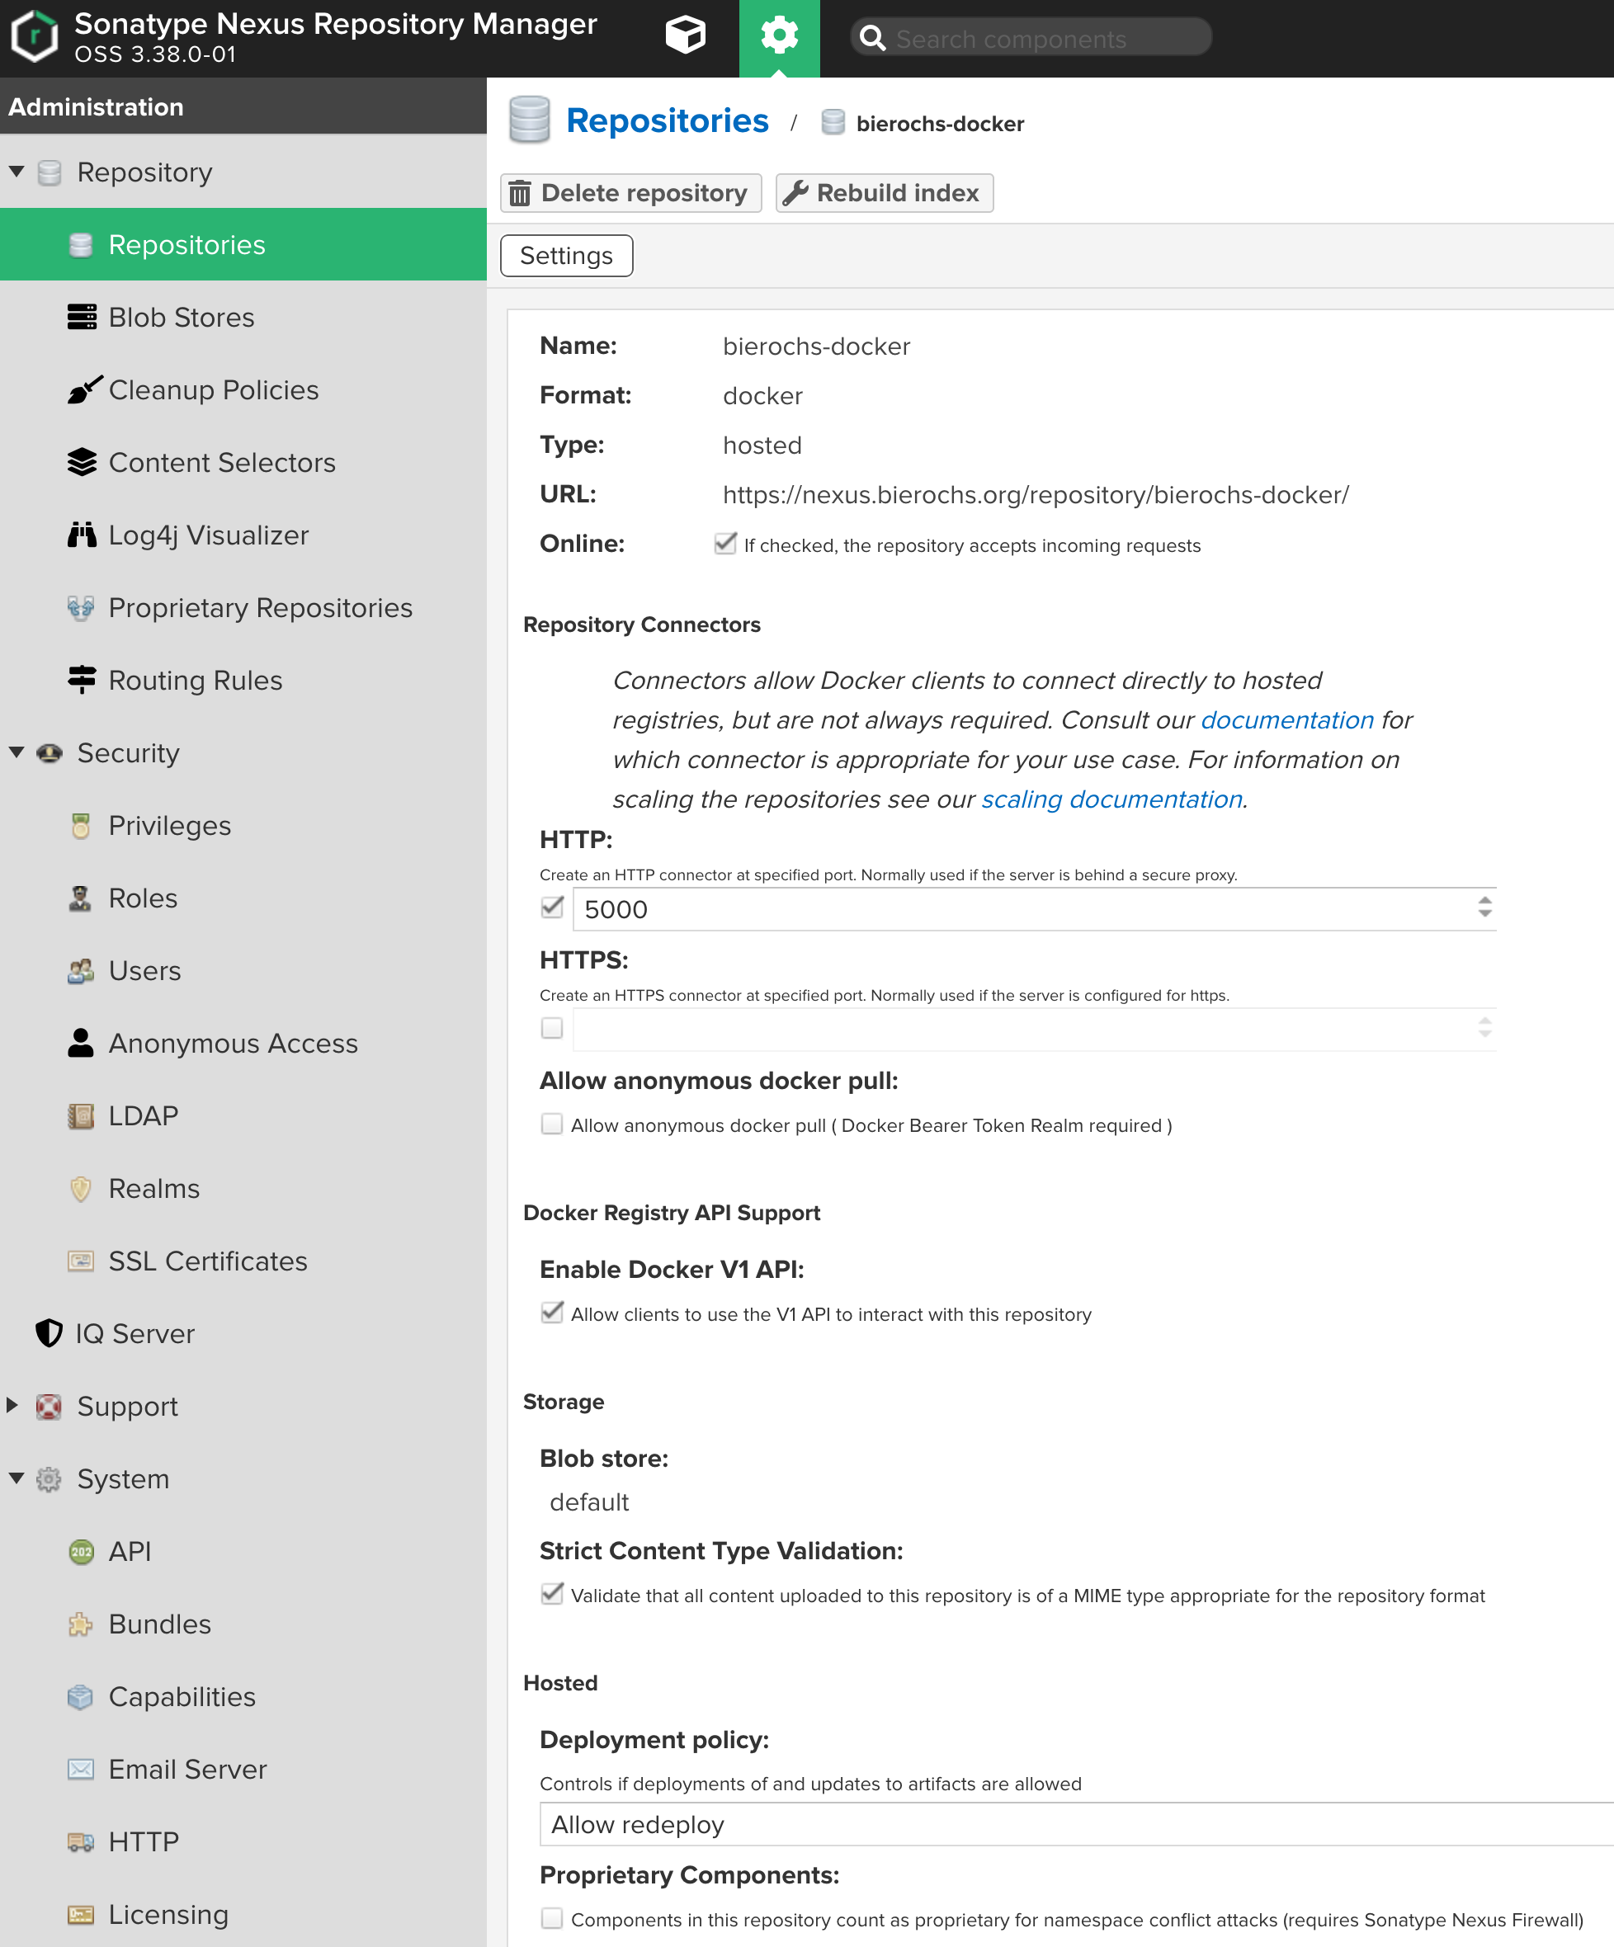
Task: Open the documentation link
Action: coord(1286,719)
